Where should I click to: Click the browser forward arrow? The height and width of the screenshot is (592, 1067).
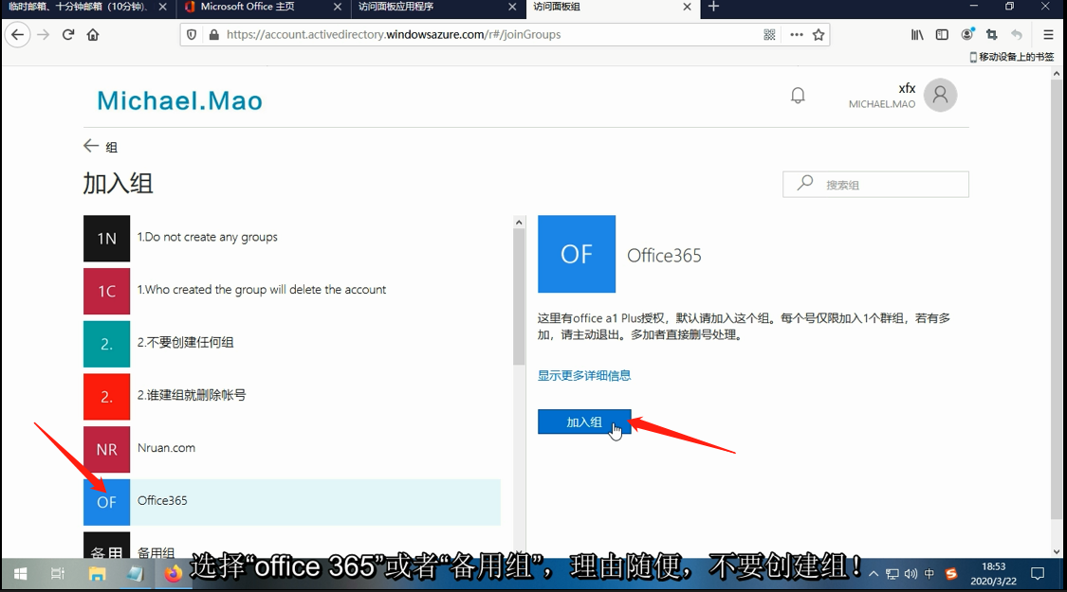coord(43,35)
